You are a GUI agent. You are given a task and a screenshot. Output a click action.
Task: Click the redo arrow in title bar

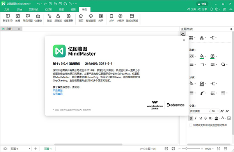pyautogui.click(x=45, y=4)
